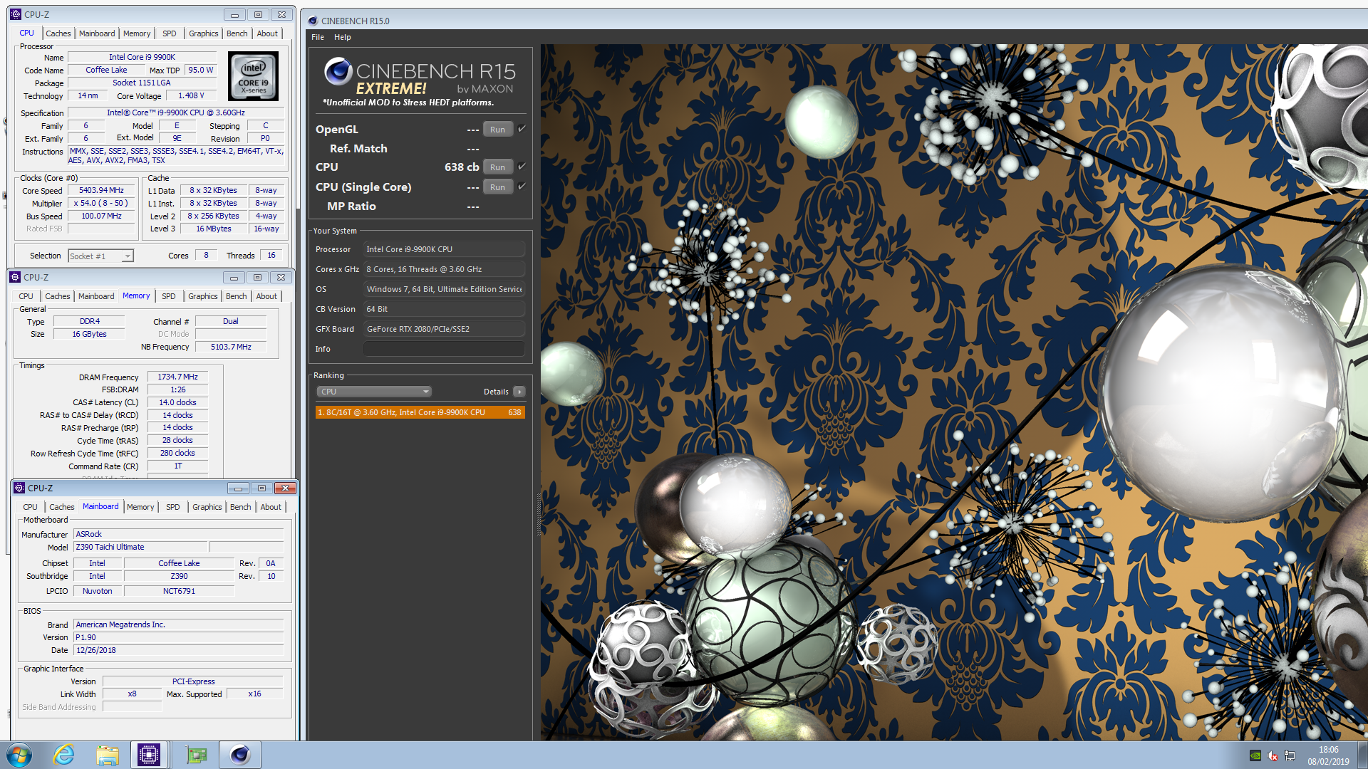Image resolution: width=1368 pixels, height=769 pixels.
Task: Open the Cinebench Help menu
Action: point(343,37)
